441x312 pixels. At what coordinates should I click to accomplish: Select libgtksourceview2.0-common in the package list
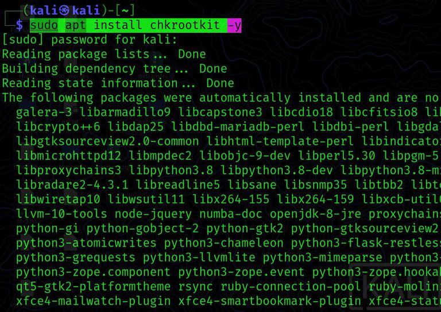tap(107, 141)
